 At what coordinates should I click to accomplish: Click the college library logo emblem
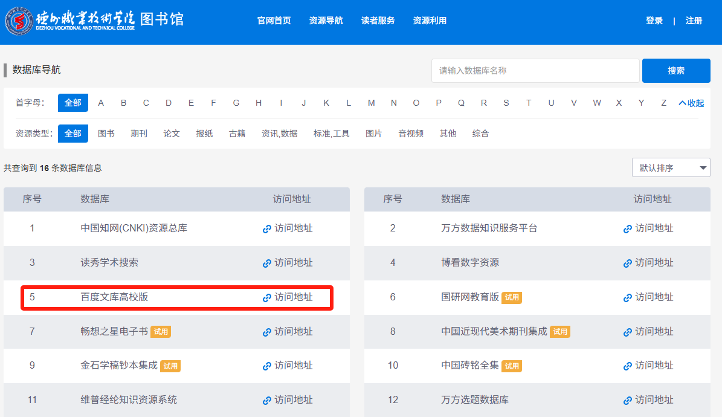(x=19, y=21)
